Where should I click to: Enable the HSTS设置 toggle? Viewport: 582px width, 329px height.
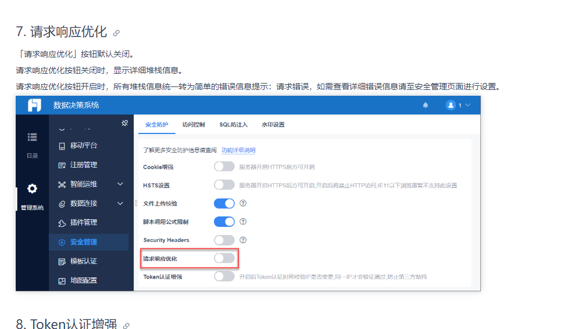(x=224, y=185)
